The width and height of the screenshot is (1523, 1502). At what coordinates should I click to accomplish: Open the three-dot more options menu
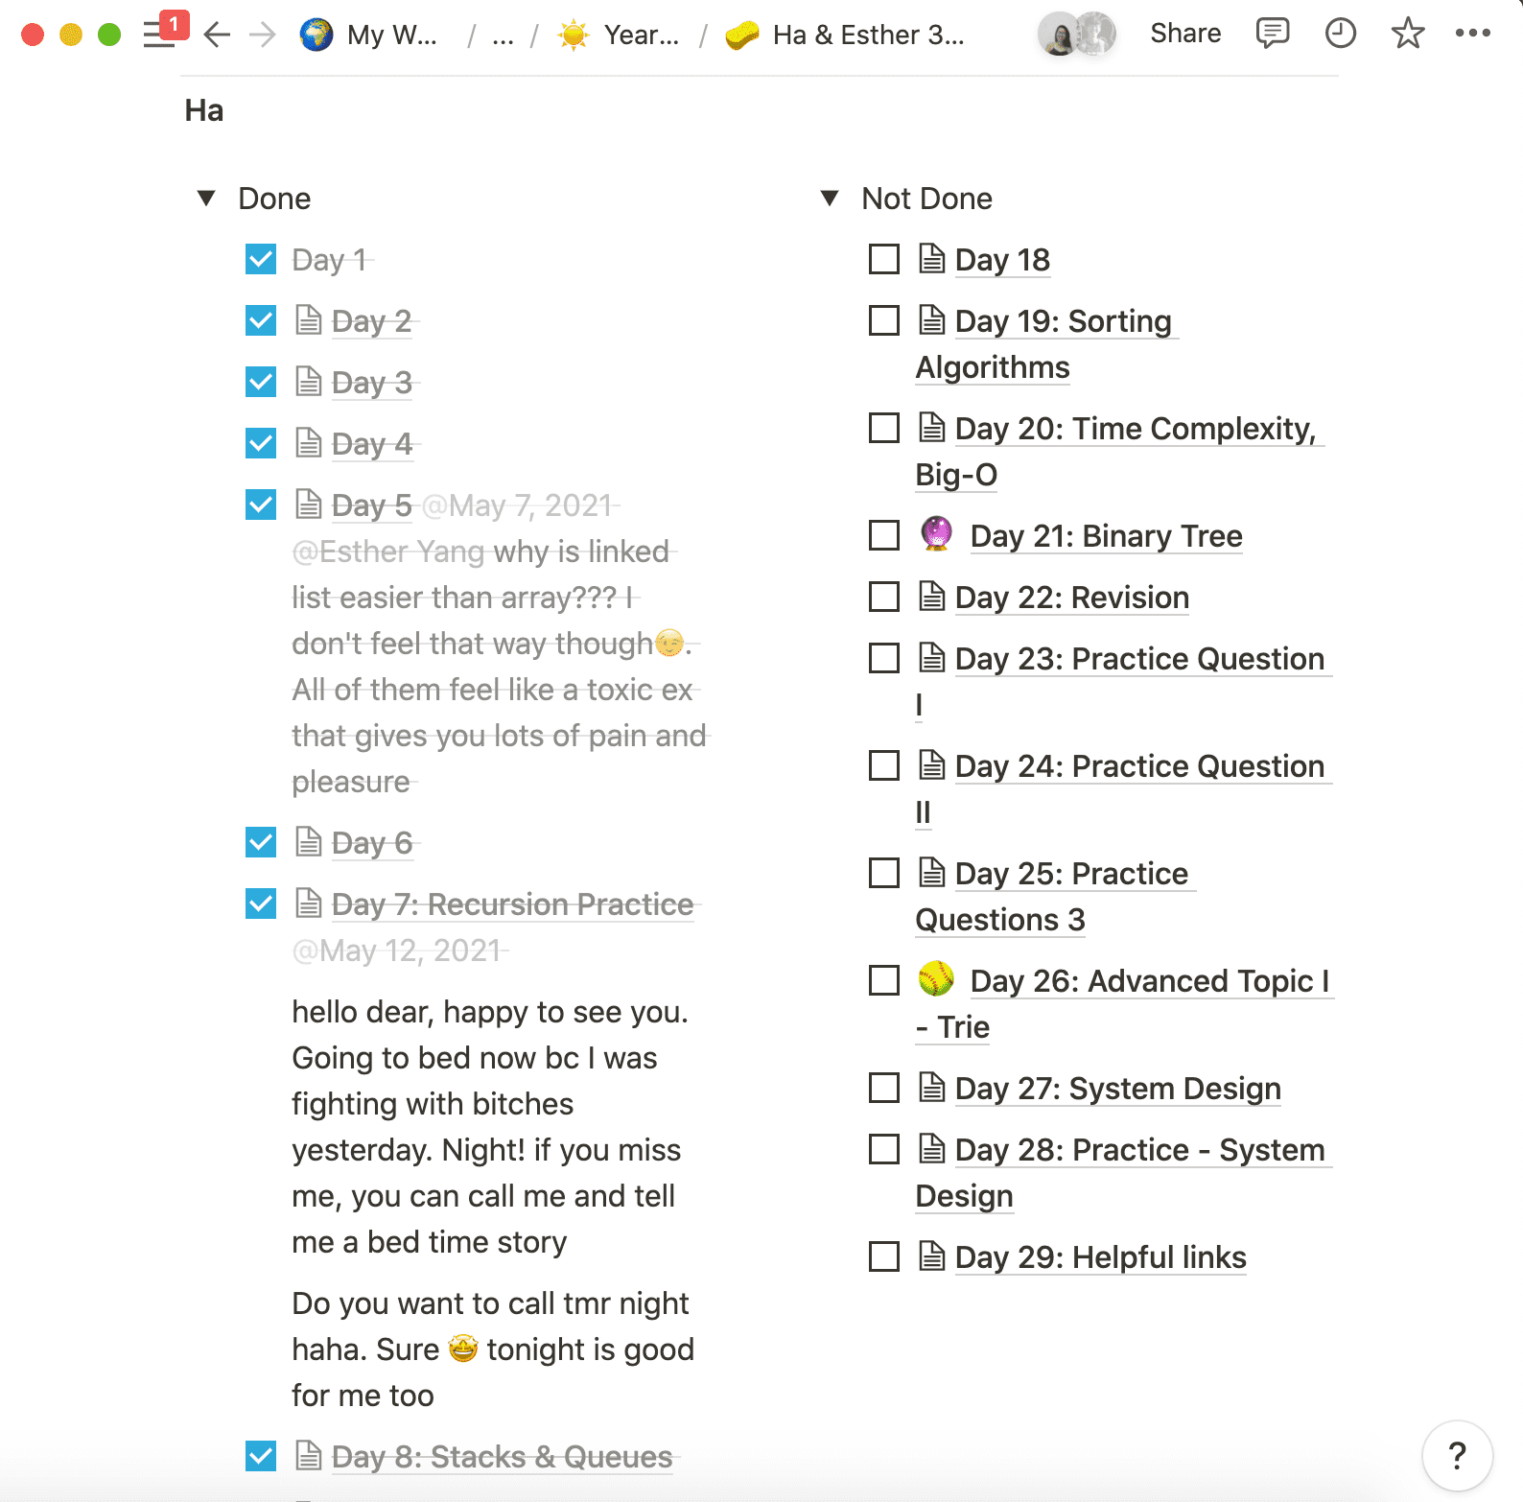(x=1472, y=34)
